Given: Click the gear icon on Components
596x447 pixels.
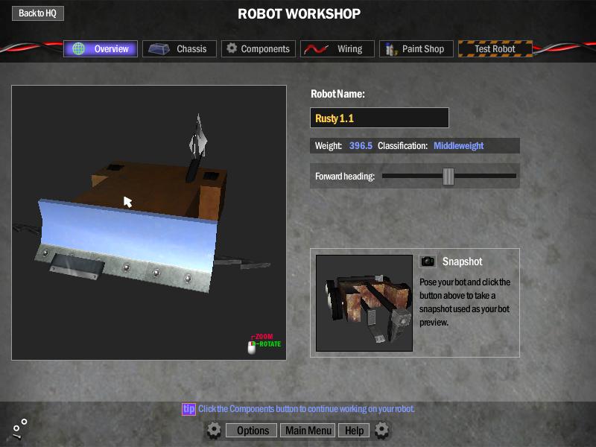Looking at the screenshot, I should [x=232, y=48].
